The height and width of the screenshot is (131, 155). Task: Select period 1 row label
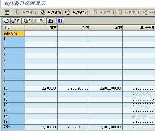coord(14,39)
